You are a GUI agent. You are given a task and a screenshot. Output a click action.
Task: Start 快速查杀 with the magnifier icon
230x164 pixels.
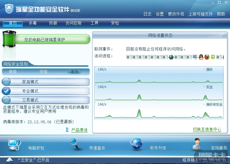click(74, 144)
